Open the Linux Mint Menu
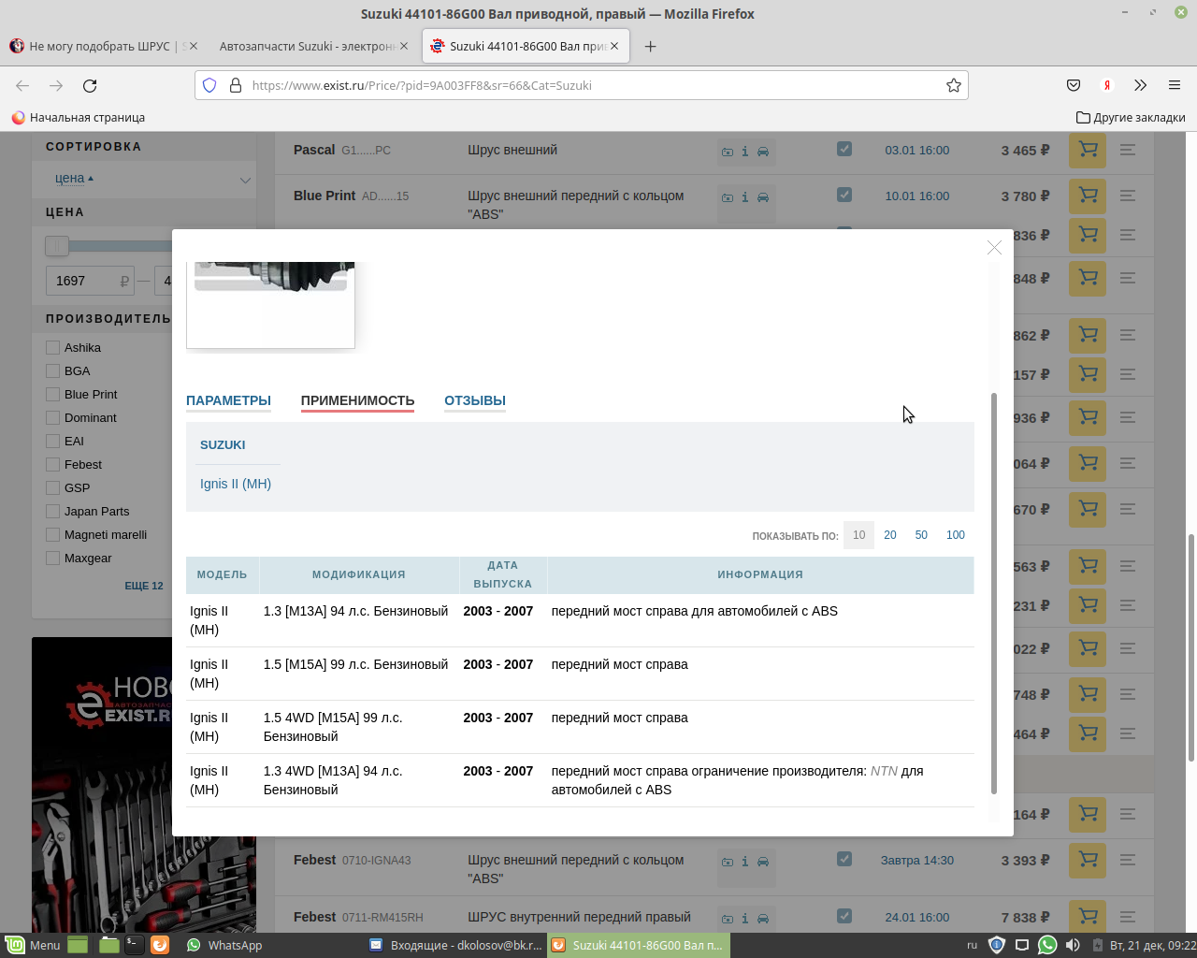This screenshot has width=1197, height=958. click(x=34, y=945)
